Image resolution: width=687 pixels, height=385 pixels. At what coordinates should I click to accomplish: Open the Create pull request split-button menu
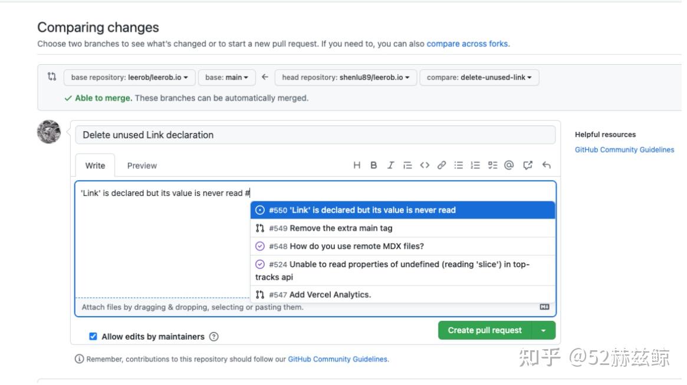(x=543, y=330)
